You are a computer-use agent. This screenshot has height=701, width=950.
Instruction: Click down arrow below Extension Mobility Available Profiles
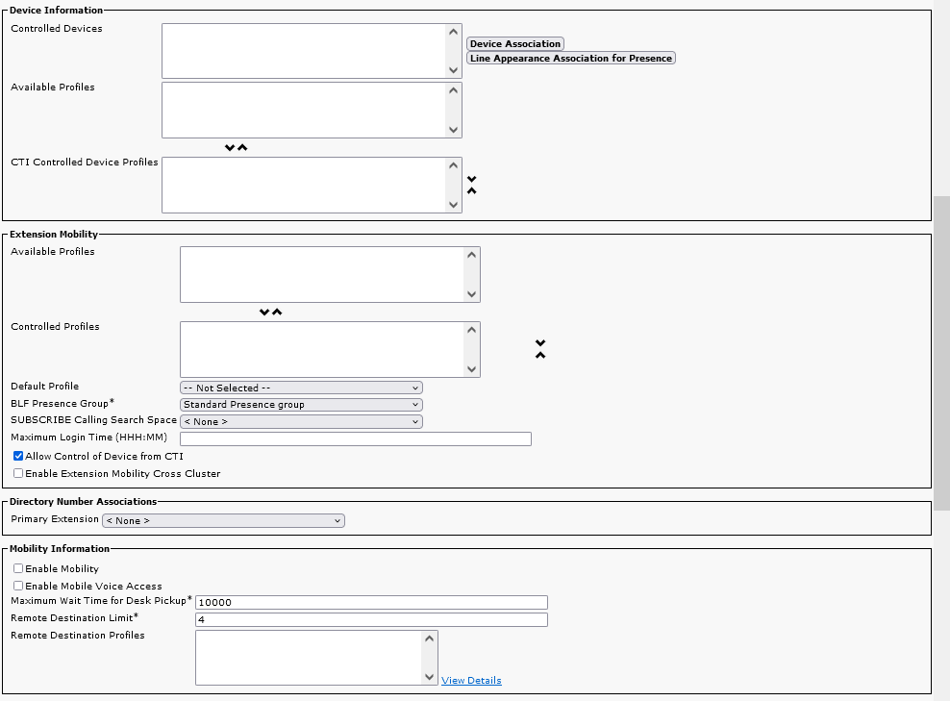[264, 313]
